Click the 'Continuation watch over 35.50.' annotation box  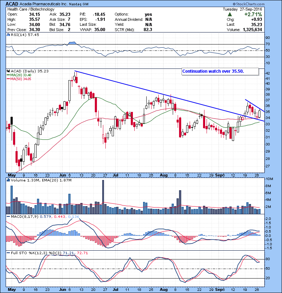[x=220, y=71]
